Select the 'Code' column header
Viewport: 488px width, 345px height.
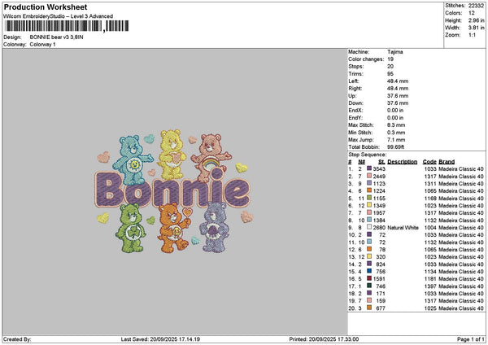429,162
